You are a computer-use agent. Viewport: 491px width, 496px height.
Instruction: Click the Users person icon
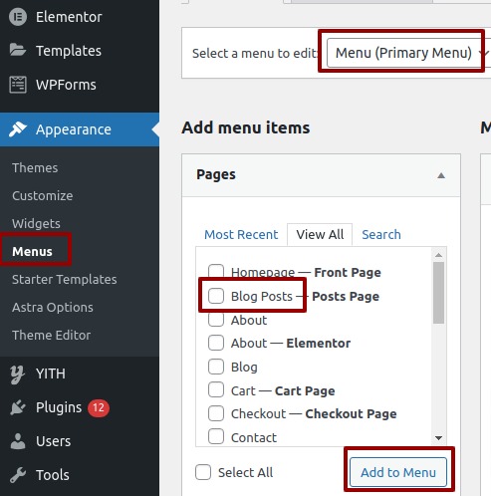[x=18, y=441]
